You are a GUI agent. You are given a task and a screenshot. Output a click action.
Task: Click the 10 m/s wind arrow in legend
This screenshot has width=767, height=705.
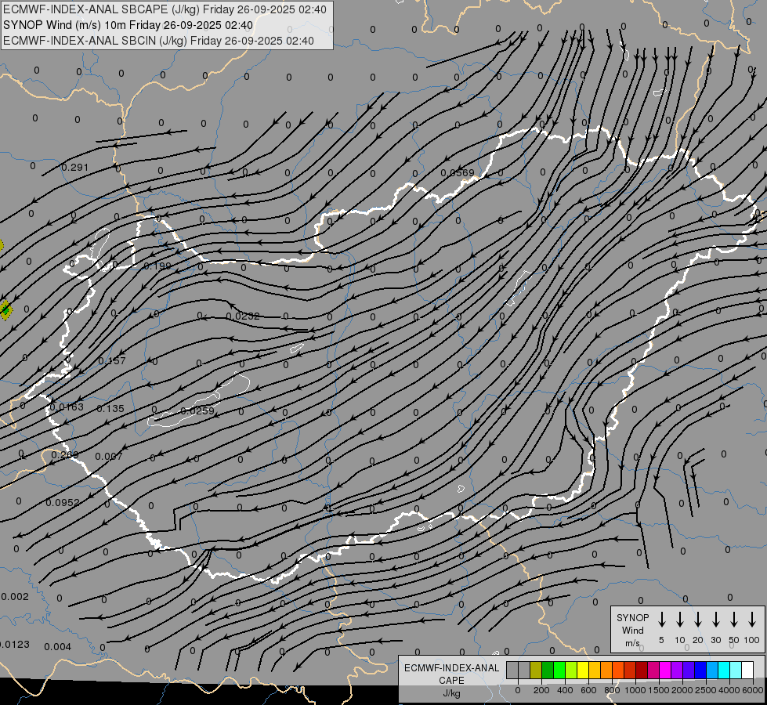click(x=680, y=620)
